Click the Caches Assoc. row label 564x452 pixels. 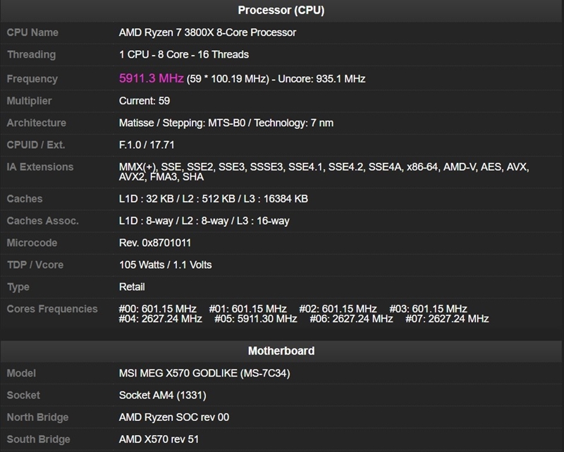click(x=42, y=221)
